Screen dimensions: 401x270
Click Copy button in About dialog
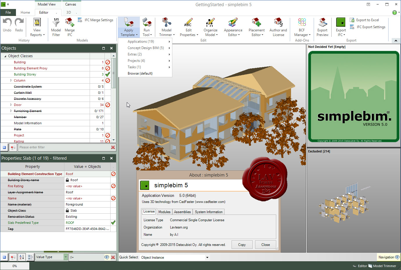[242, 245]
